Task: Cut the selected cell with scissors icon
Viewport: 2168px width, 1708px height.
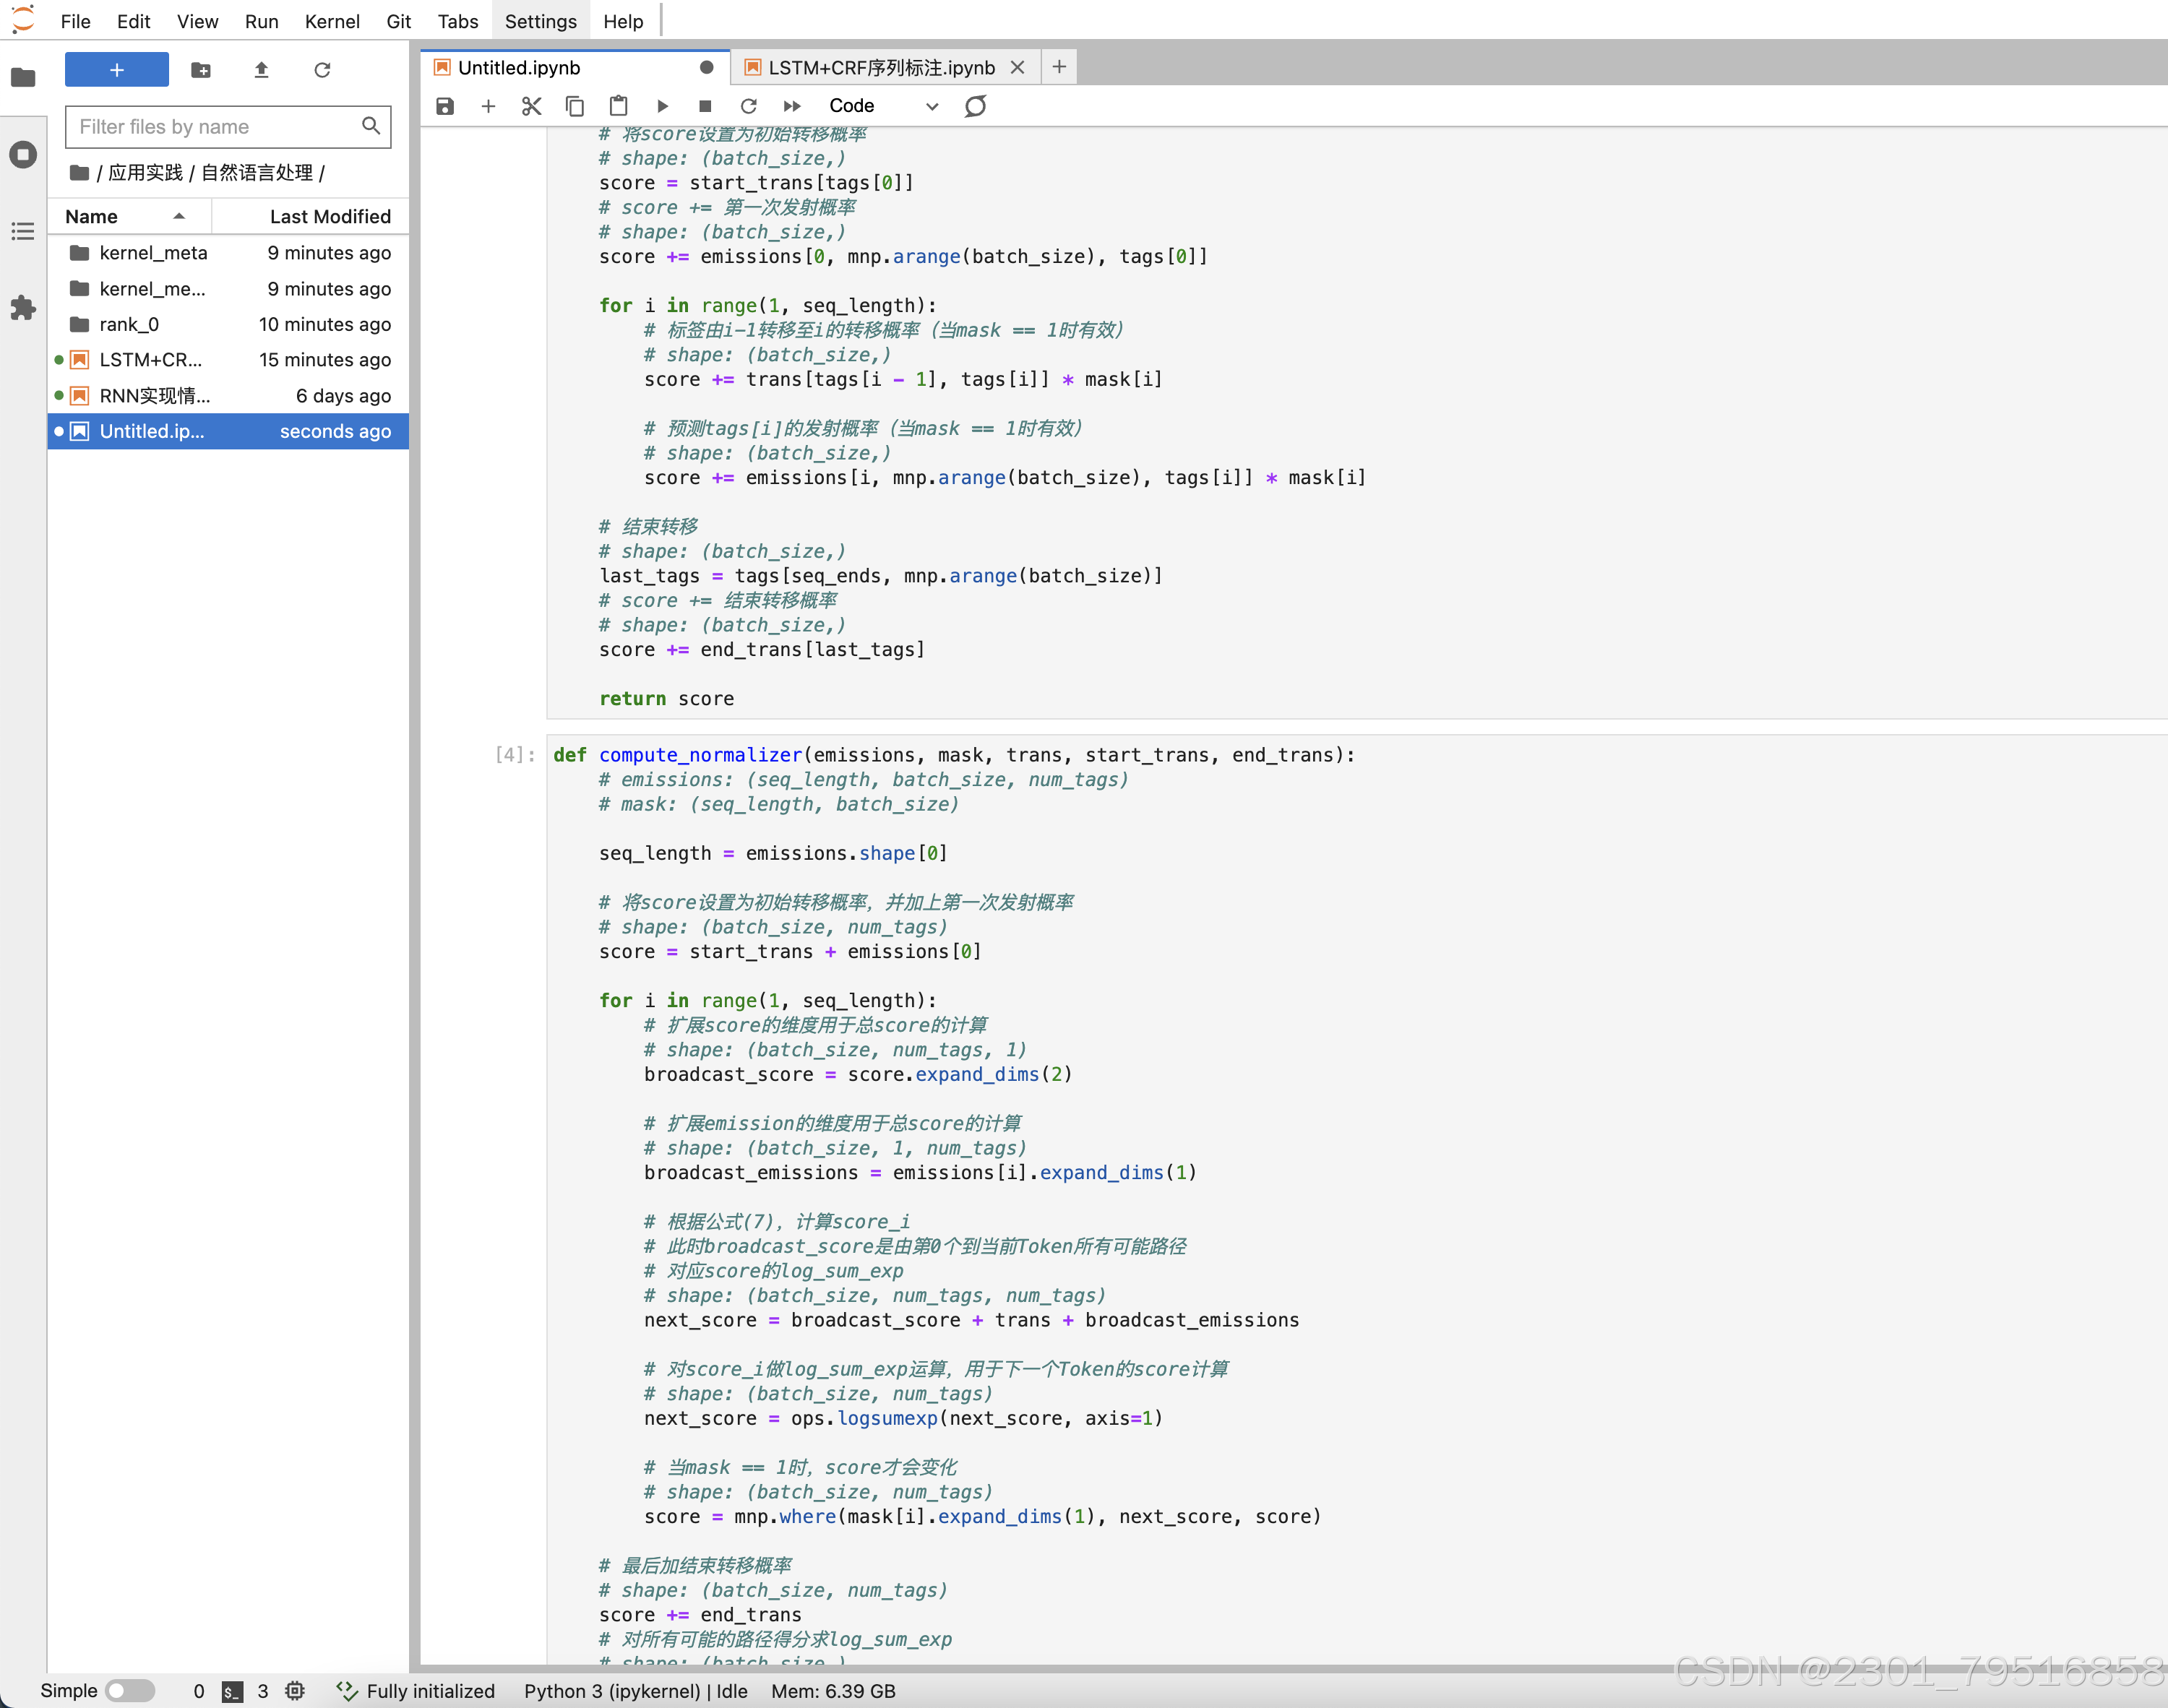Action: click(x=531, y=106)
